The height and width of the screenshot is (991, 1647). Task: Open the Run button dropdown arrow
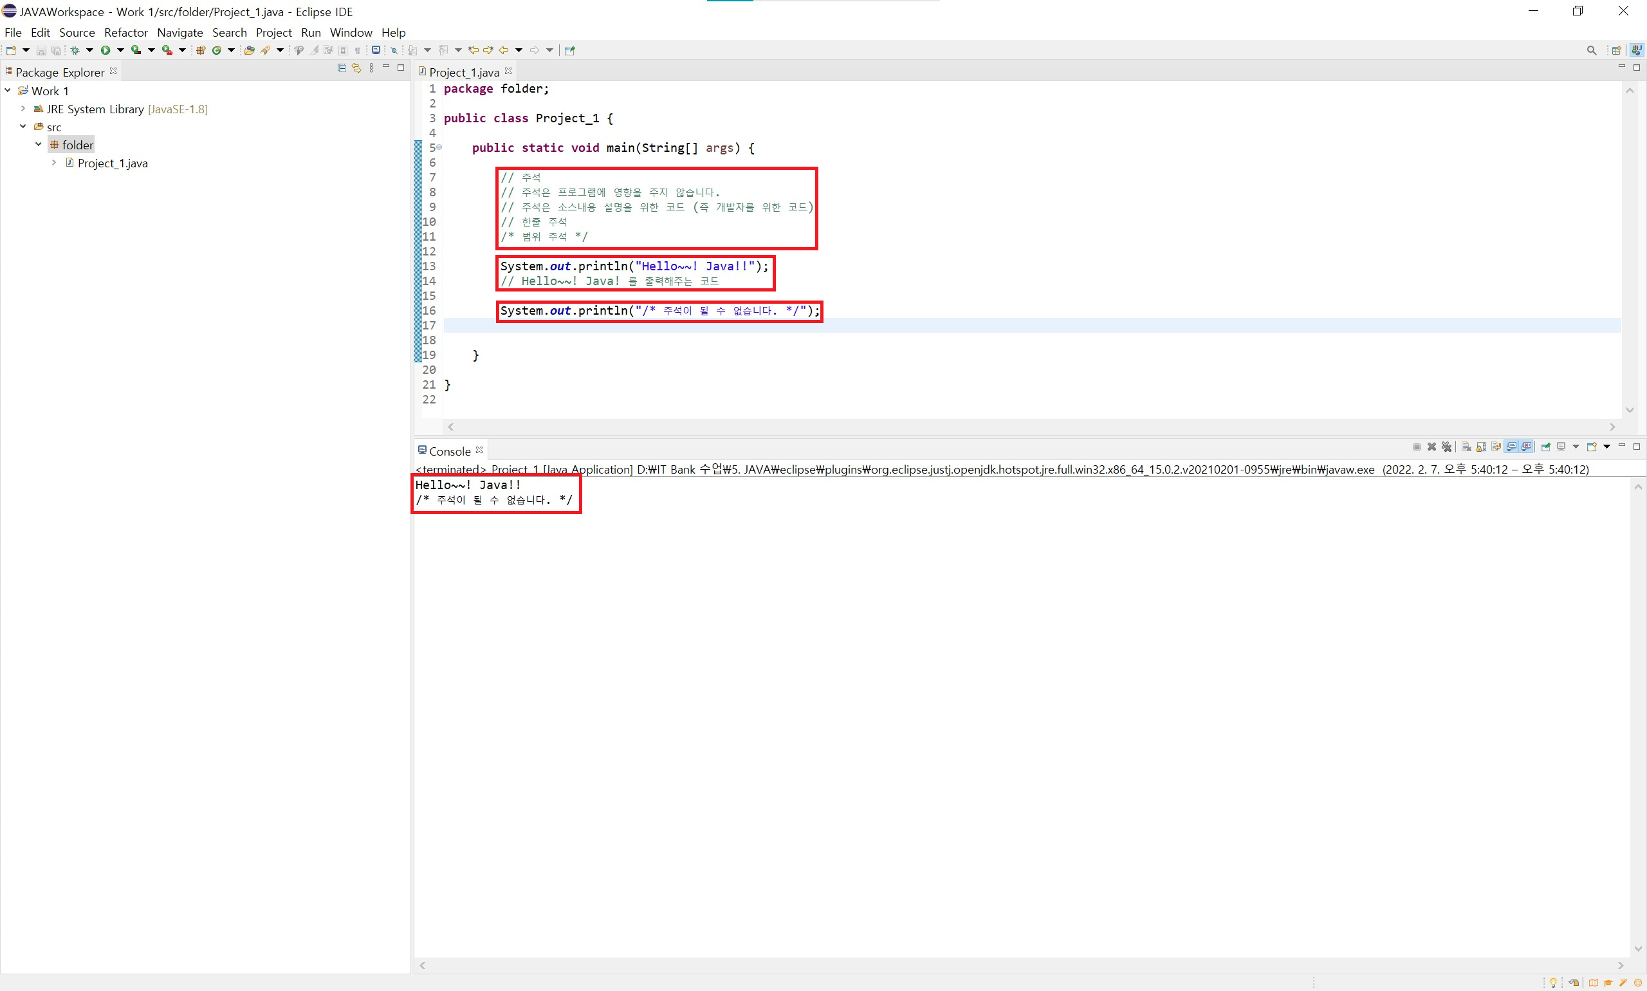[x=121, y=50]
